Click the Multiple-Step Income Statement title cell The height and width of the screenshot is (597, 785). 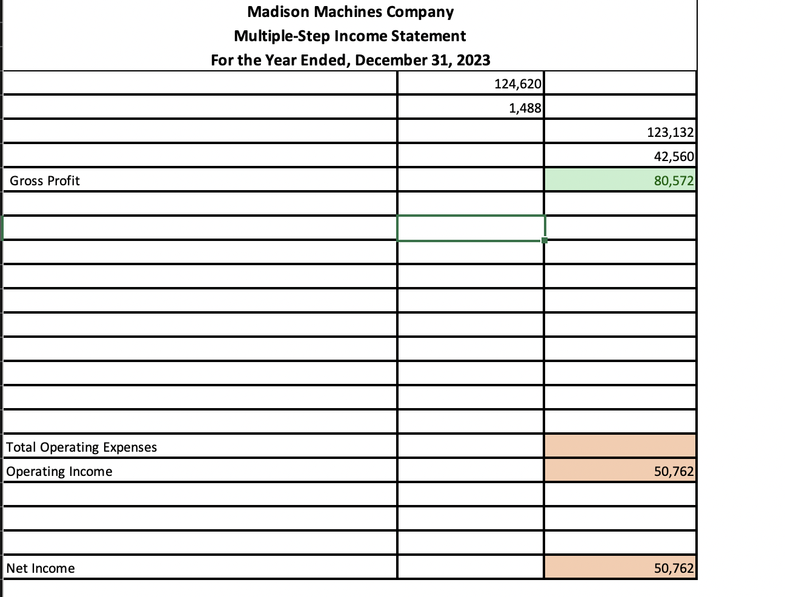coord(350,36)
